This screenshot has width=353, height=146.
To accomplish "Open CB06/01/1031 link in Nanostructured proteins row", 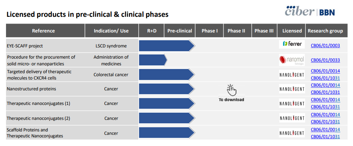I will click(325, 92).
